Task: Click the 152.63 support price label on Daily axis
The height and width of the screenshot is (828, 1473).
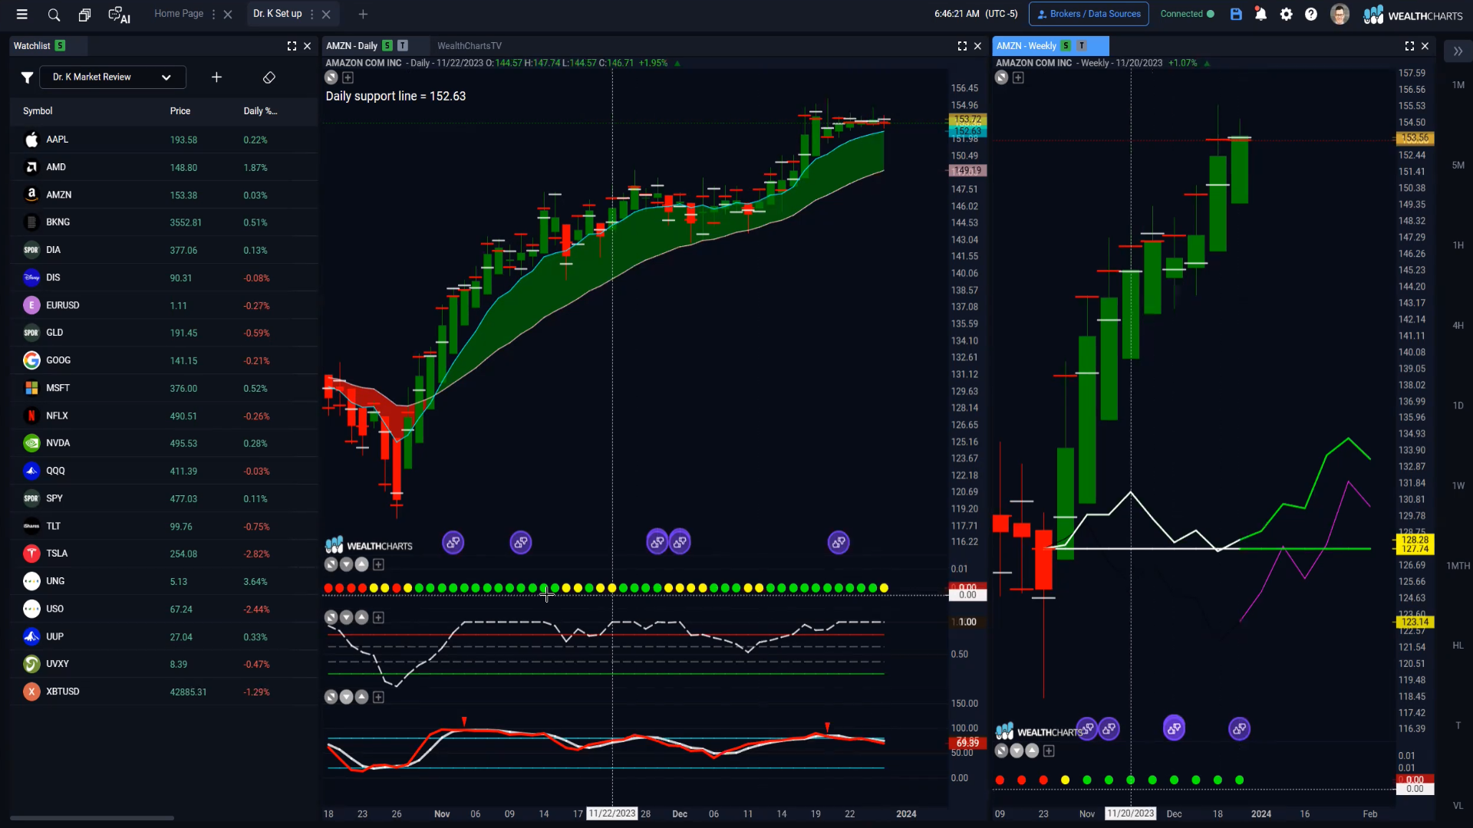Action: [x=967, y=131]
